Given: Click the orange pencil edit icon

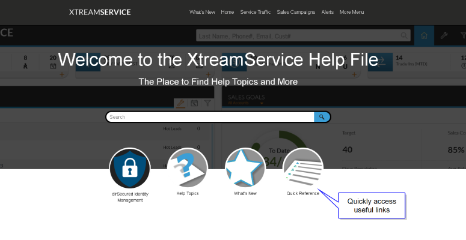Looking at the screenshot, I should pos(180,103).
